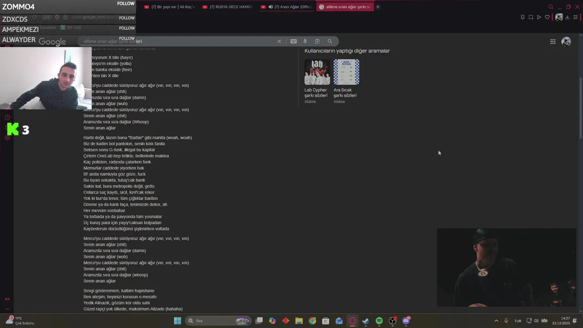Open a new browser tab

click(x=378, y=7)
